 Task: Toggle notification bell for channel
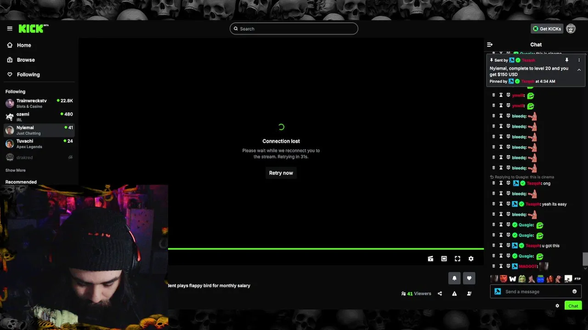click(x=454, y=278)
